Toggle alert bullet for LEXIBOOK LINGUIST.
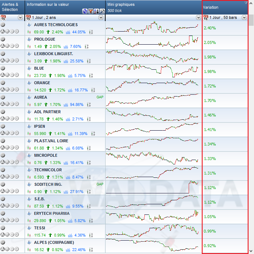The width and height of the screenshot is (254, 254). (x=3, y=54)
